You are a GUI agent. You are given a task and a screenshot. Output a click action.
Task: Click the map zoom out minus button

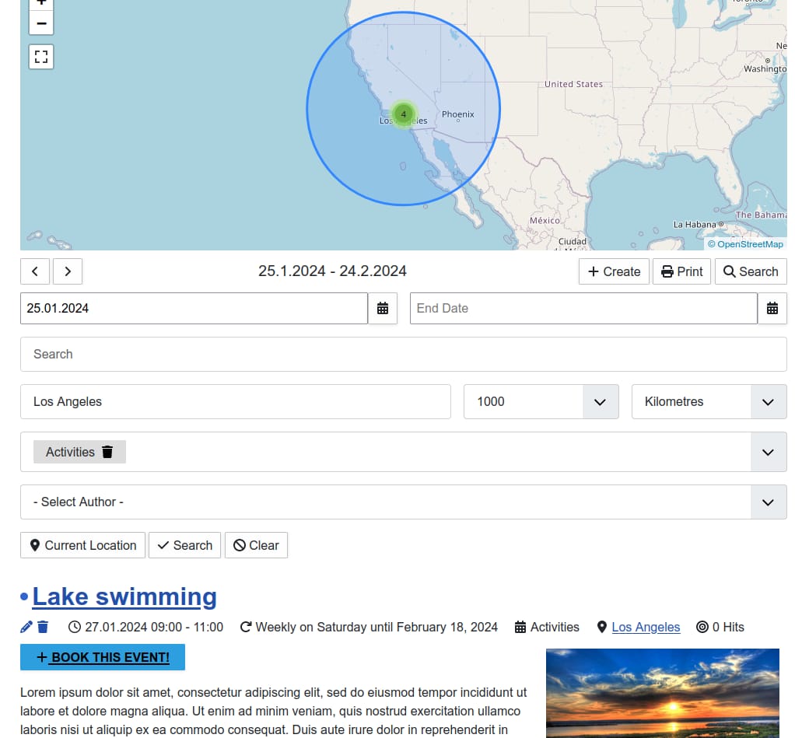point(41,23)
